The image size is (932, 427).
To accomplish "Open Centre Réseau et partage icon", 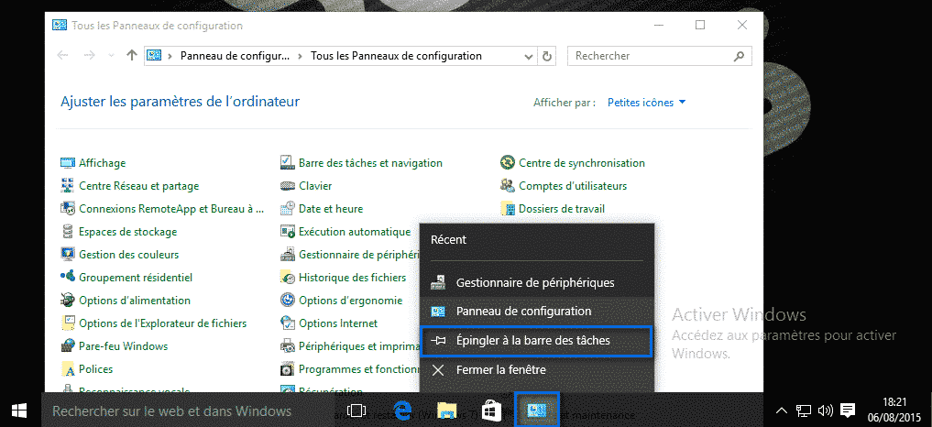I will [x=68, y=186].
